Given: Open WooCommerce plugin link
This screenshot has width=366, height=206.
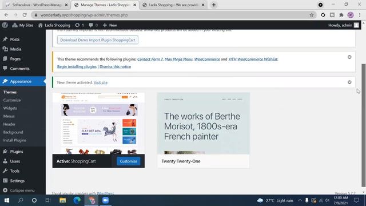Looking at the screenshot, I should click(x=207, y=59).
